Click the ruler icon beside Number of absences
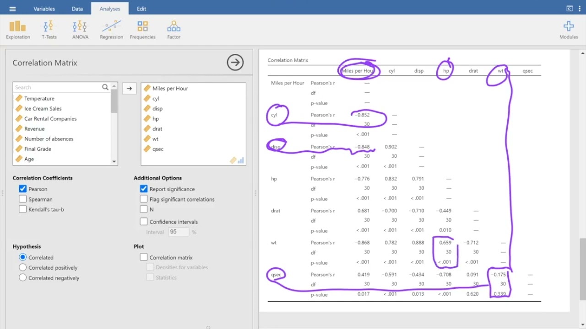Image resolution: width=586 pixels, height=329 pixels. click(19, 138)
